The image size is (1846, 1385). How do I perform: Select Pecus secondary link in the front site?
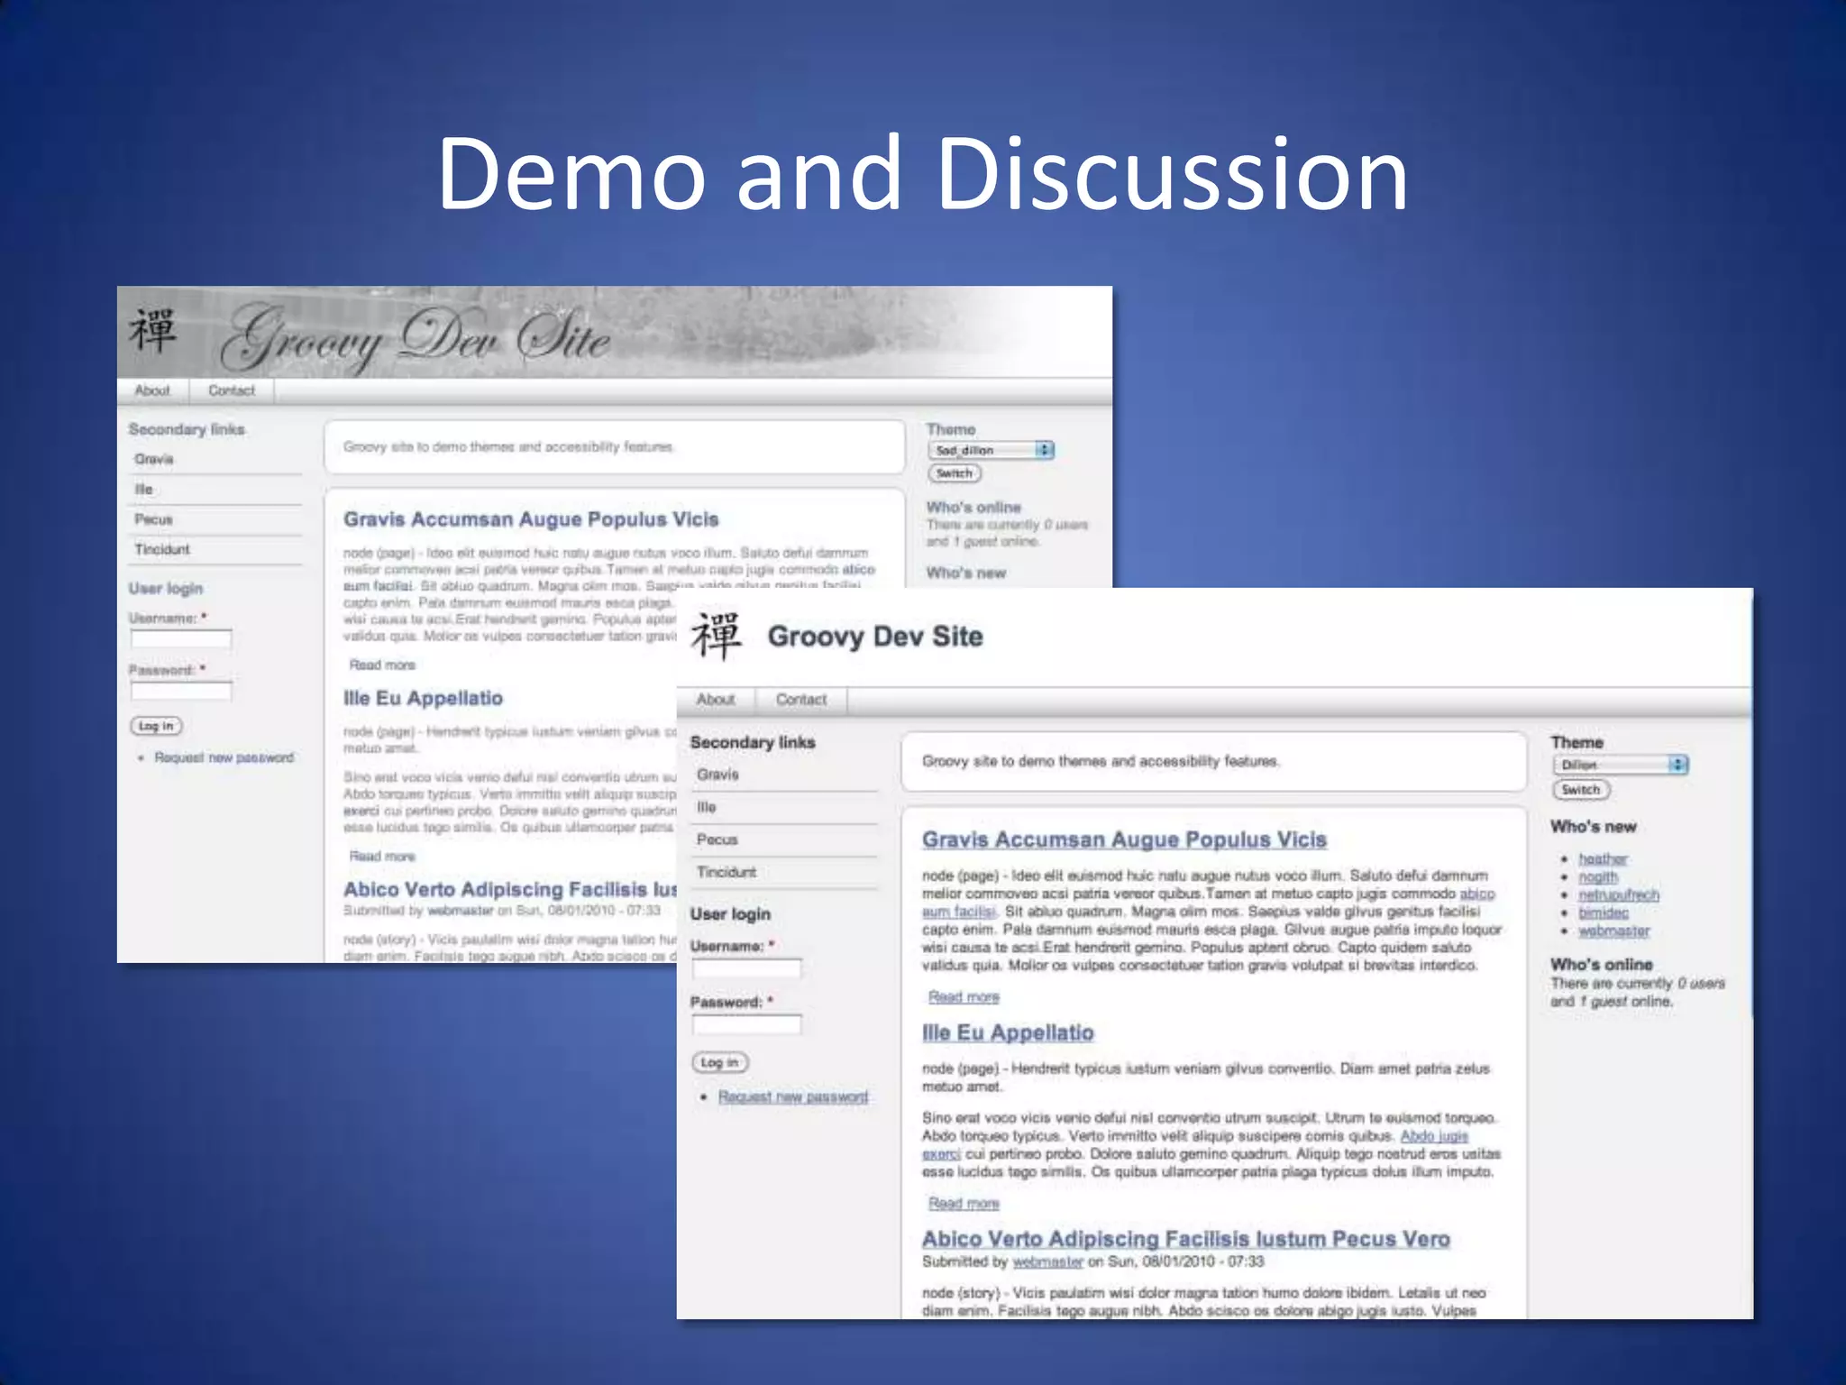coord(717,839)
